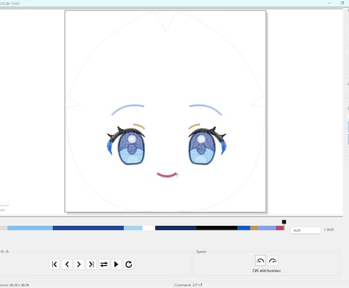Click the black segment in the color bar
The image size is (349, 288).
pos(217,228)
